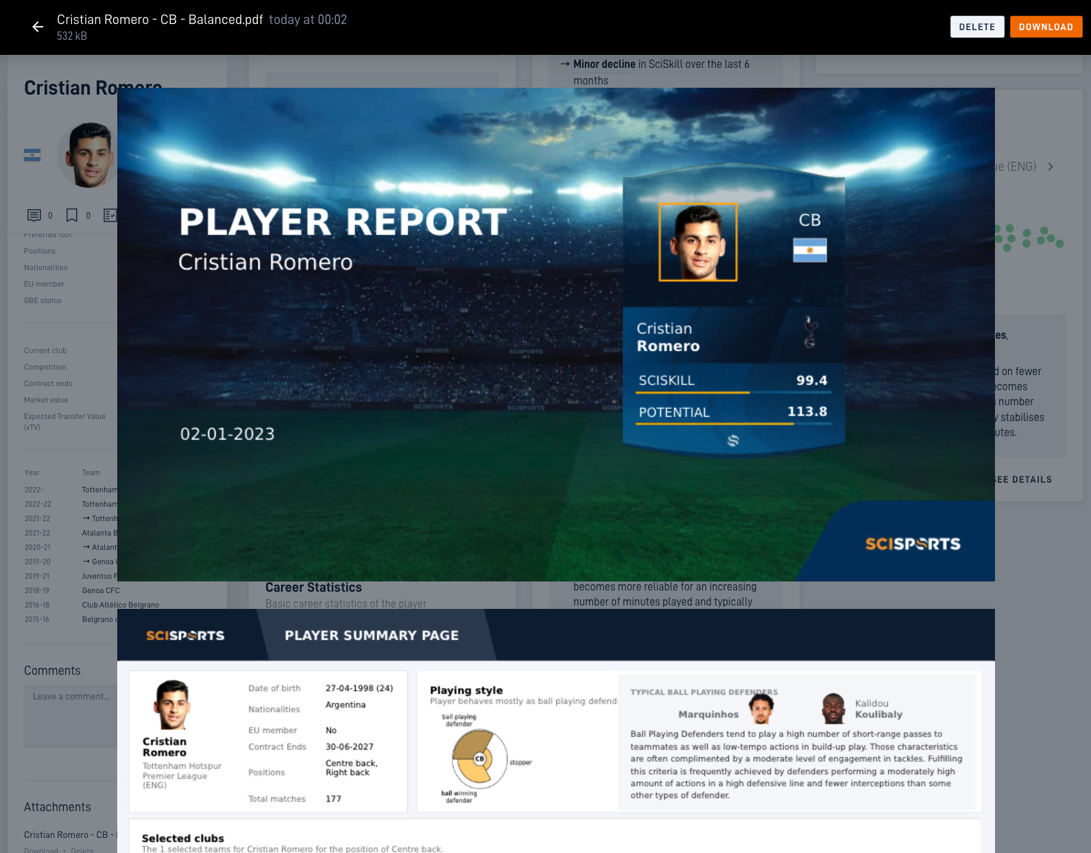Click the GBE status label
1091x853 pixels.
pyautogui.click(x=43, y=300)
